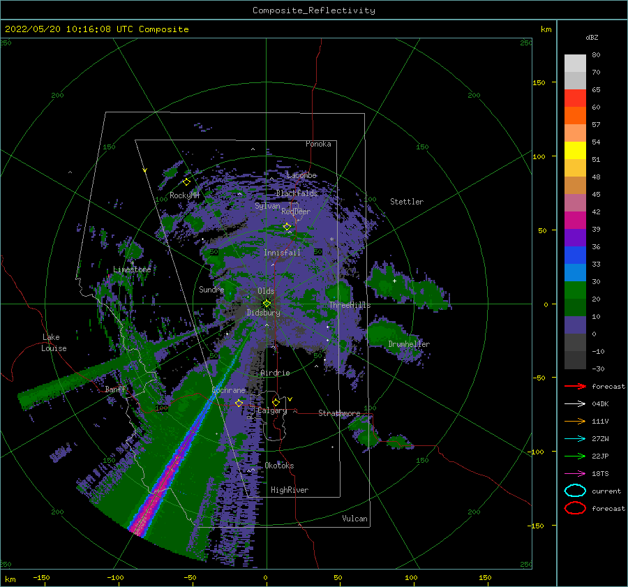Pick the yellow 51–54 dBZ swatch
Viewport: 628px width, 587px height.
tap(575, 151)
